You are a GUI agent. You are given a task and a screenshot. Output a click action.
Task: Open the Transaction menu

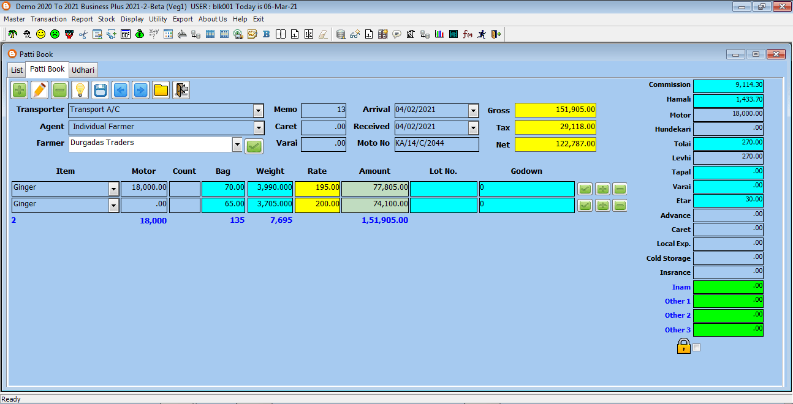pyautogui.click(x=48, y=19)
